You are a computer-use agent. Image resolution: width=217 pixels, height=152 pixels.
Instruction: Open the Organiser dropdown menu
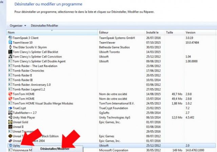coord(18,25)
